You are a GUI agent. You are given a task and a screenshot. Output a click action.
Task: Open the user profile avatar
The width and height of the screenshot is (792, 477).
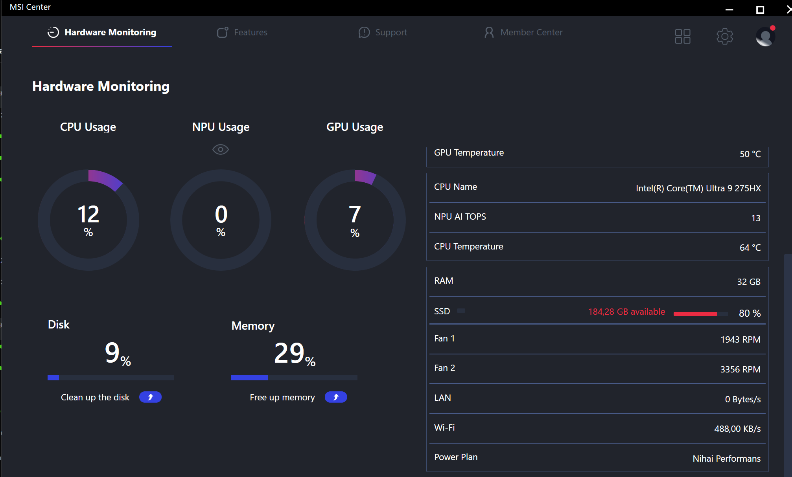[x=765, y=36]
